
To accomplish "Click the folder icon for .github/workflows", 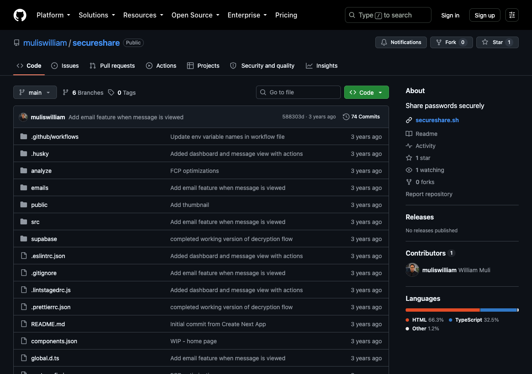I will click(24, 136).
